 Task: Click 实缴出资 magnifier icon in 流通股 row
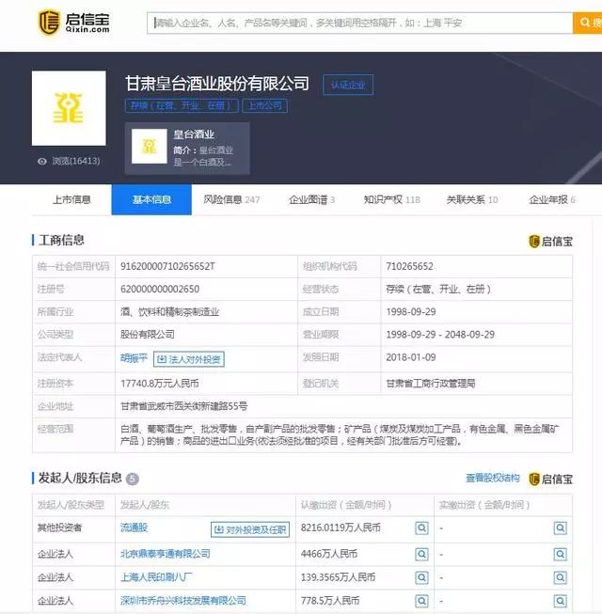pos(560,527)
